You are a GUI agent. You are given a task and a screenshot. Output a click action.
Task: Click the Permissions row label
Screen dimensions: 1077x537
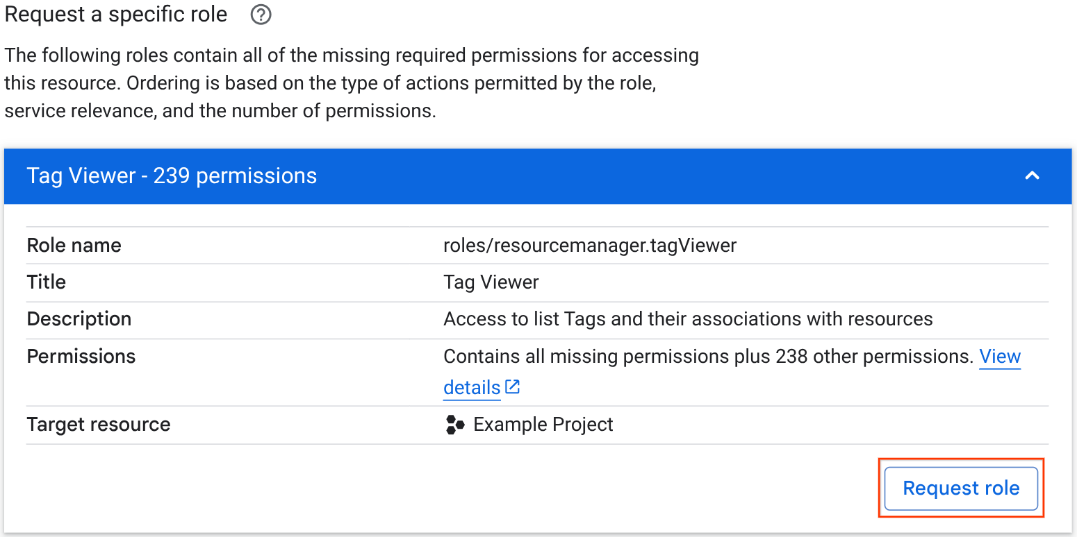pyautogui.click(x=81, y=357)
